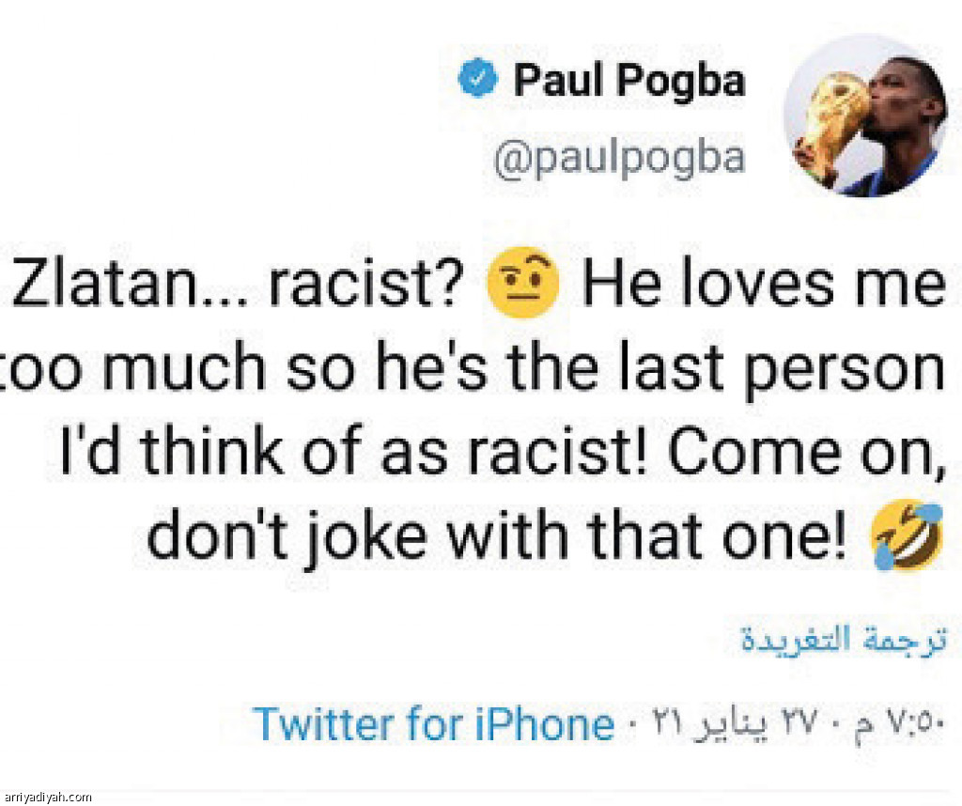Image resolution: width=962 pixels, height=806 pixels.
Task: Click the phrase "He loves me"
Action: click(763, 287)
